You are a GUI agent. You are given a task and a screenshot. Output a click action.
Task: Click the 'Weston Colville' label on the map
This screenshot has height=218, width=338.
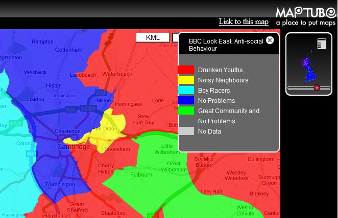click(x=245, y=210)
